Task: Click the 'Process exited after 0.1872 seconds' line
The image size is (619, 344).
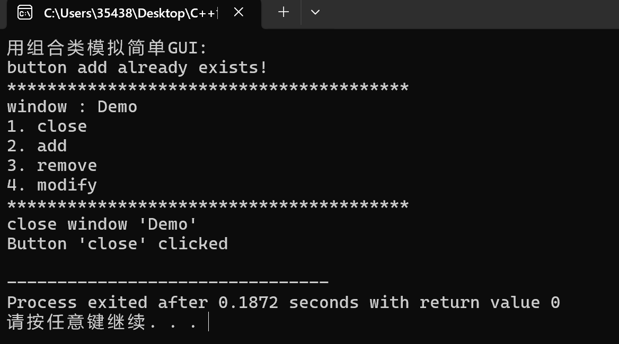Action: 284,303
